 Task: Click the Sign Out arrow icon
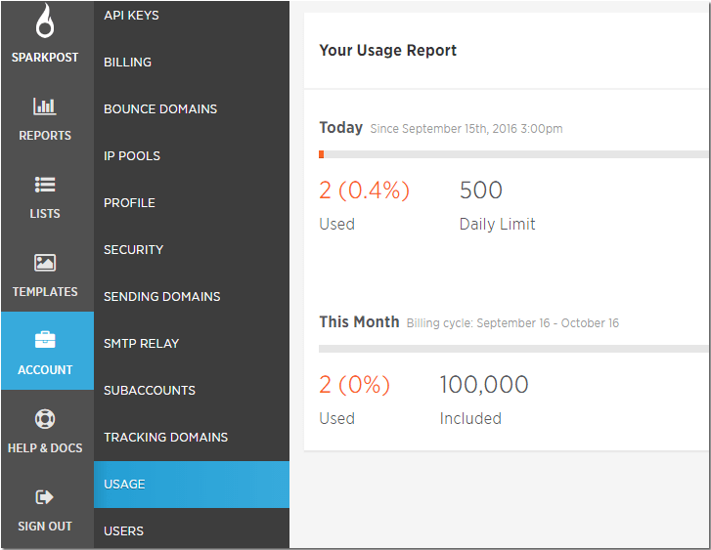pyautogui.click(x=44, y=497)
